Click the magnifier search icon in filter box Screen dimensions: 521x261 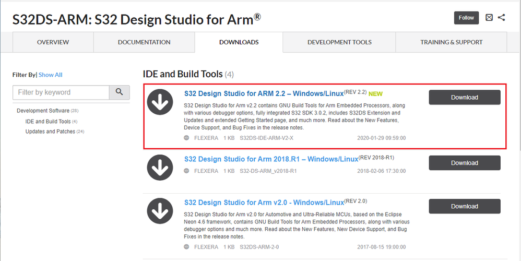point(119,92)
